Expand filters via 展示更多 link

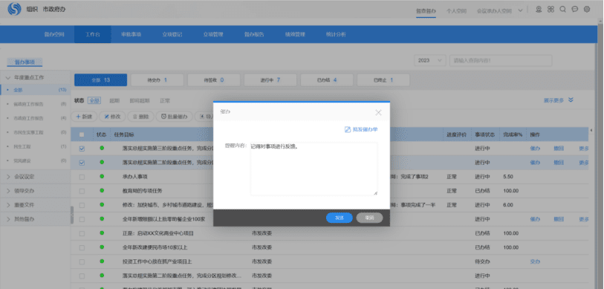coord(553,100)
